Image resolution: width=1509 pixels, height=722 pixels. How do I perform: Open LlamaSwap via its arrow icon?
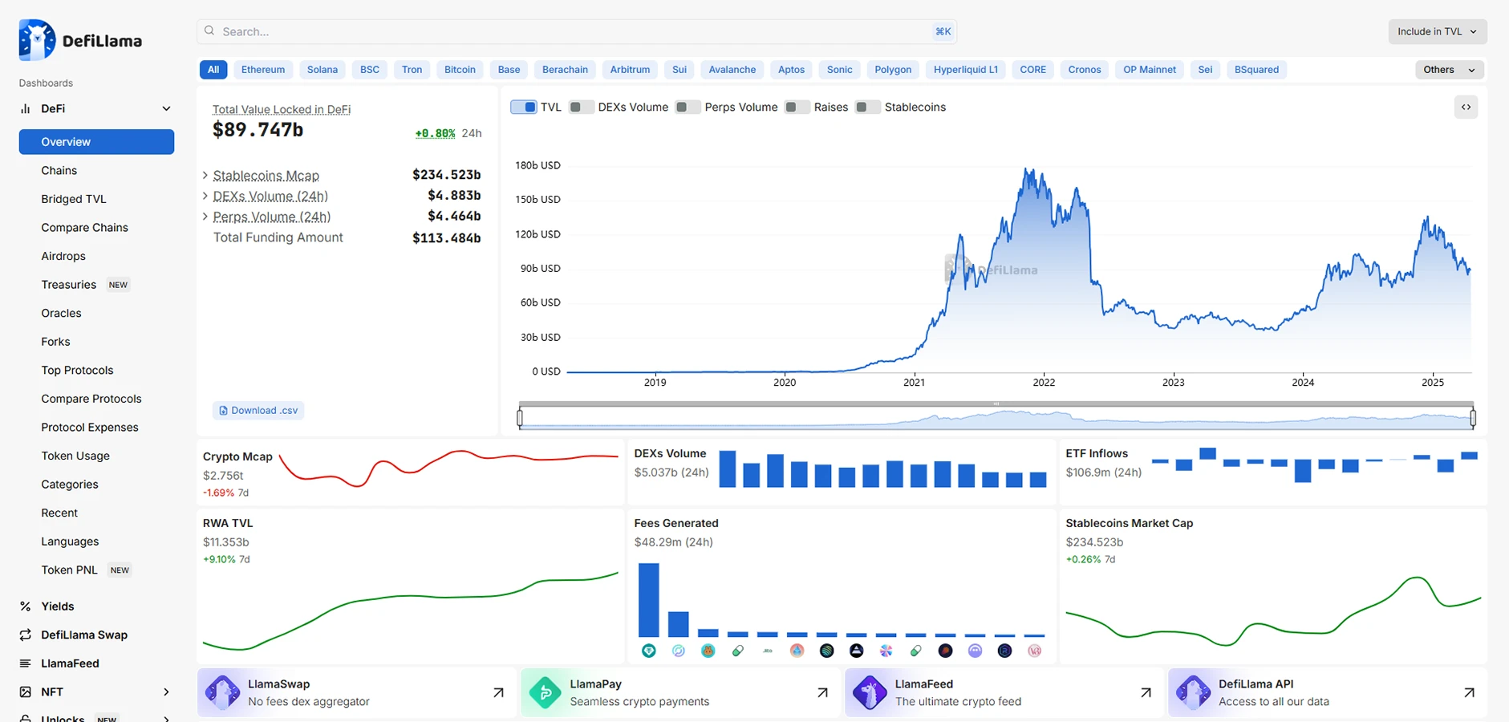click(x=498, y=692)
